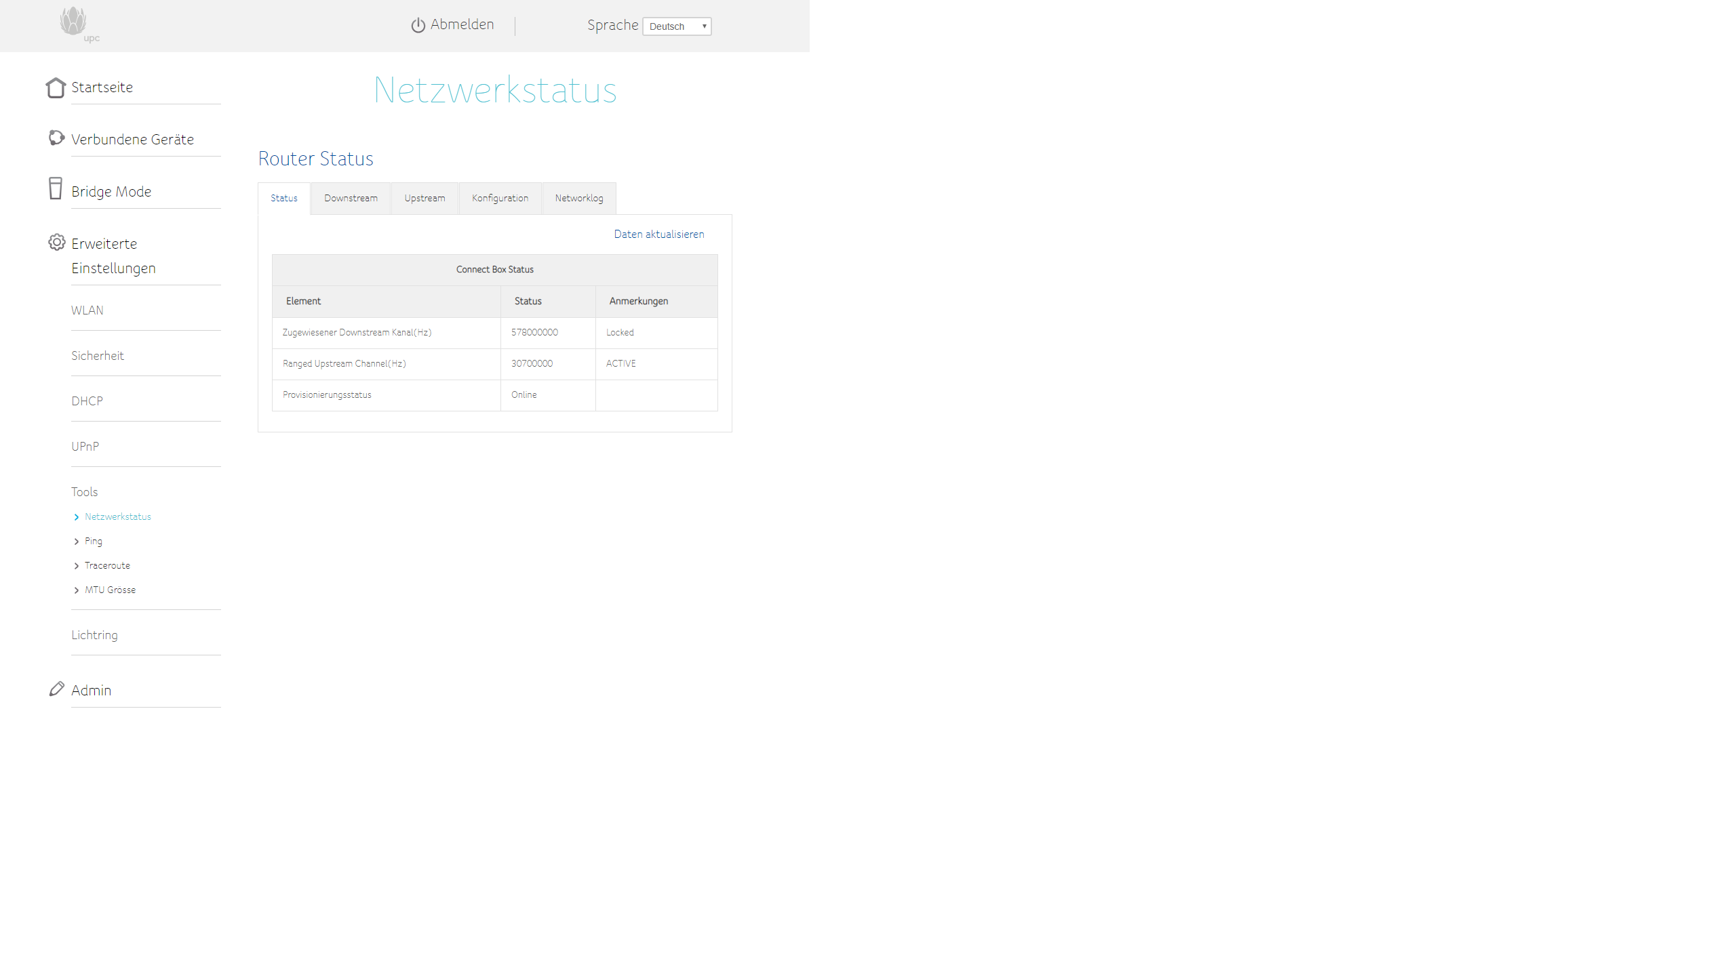Open the Networklog tab
The image size is (1736, 976).
[x=578, y=199]
